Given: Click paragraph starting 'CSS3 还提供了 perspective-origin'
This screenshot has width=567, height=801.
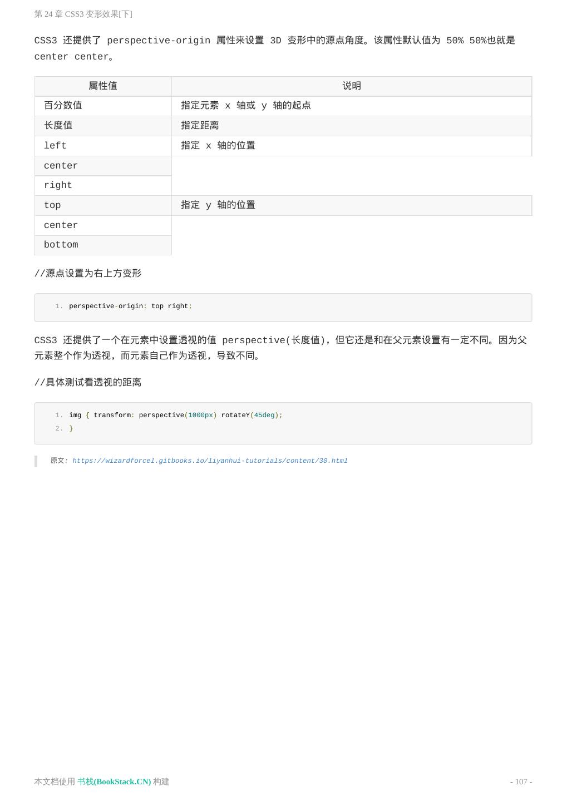Looking at the screenshot, I should pyautogui.click(x=275, y=48).
